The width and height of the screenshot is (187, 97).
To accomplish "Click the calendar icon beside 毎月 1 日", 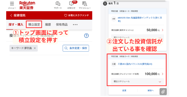I will pyautogui.click(x=105, y=4).
